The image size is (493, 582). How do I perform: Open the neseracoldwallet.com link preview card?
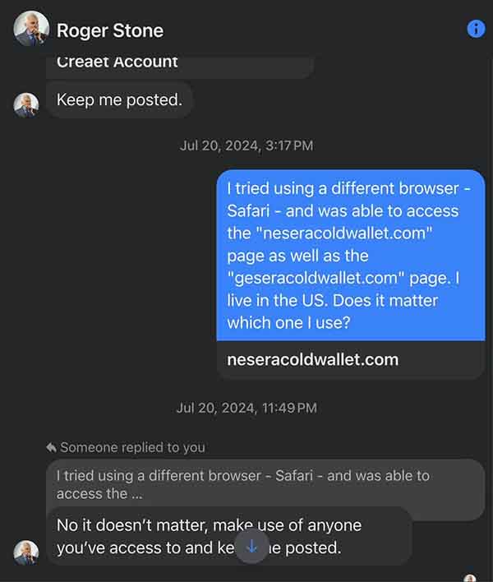351,359
